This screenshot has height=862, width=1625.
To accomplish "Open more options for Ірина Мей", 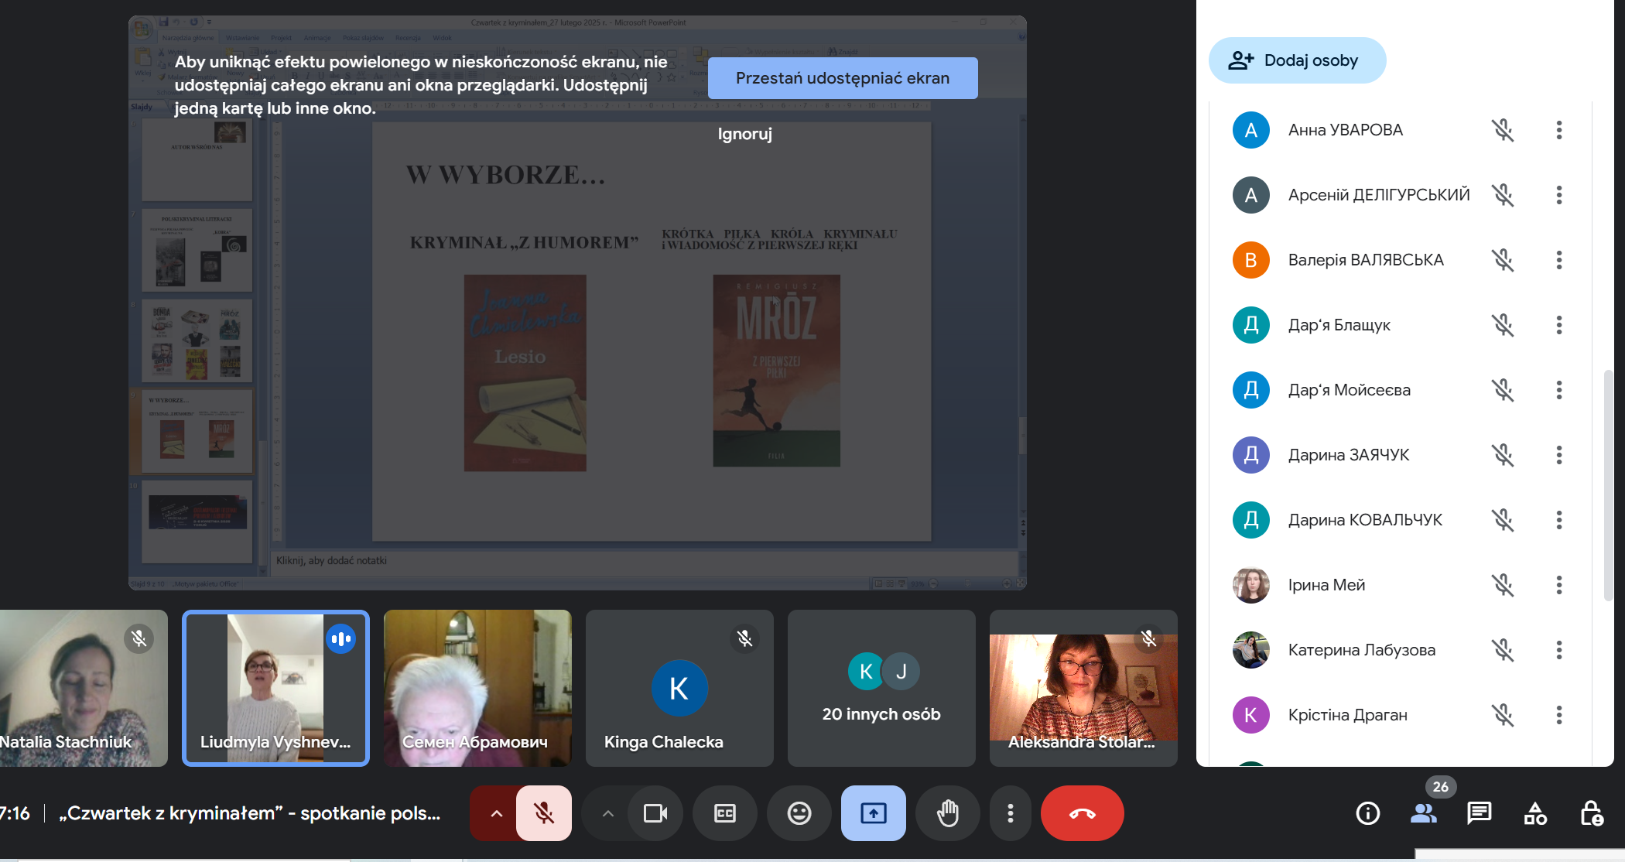I will coord(1559,585).
